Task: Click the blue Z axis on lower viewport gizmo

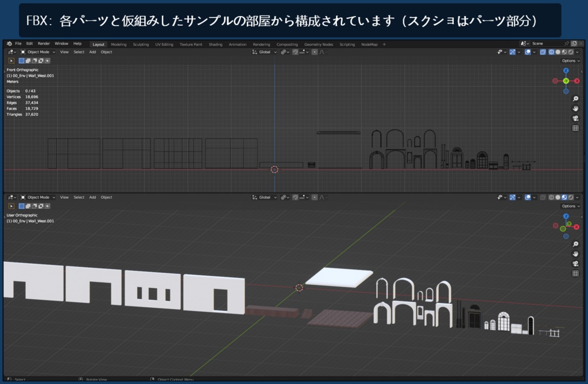Action: 566,216
